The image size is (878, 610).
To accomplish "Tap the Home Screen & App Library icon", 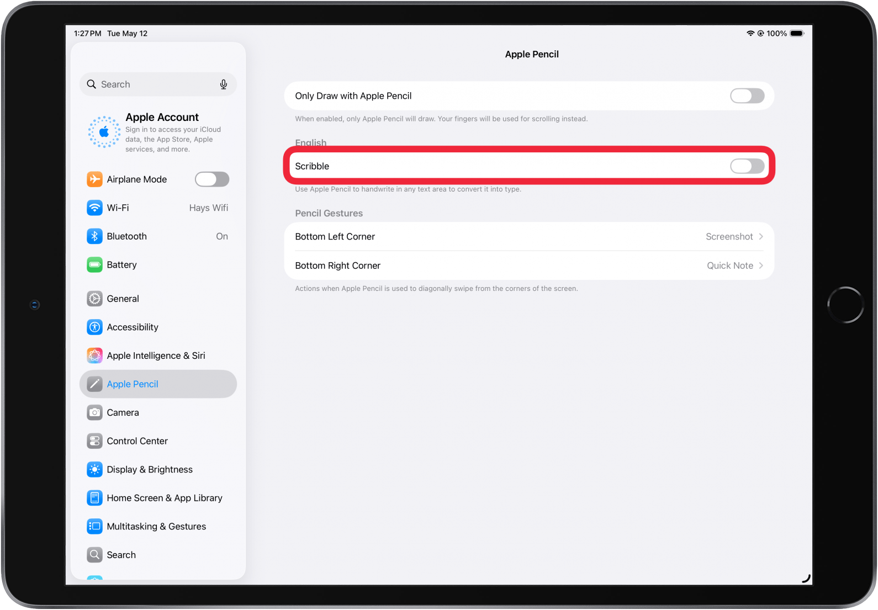I will pyautogui.click(x=95, y=498).
